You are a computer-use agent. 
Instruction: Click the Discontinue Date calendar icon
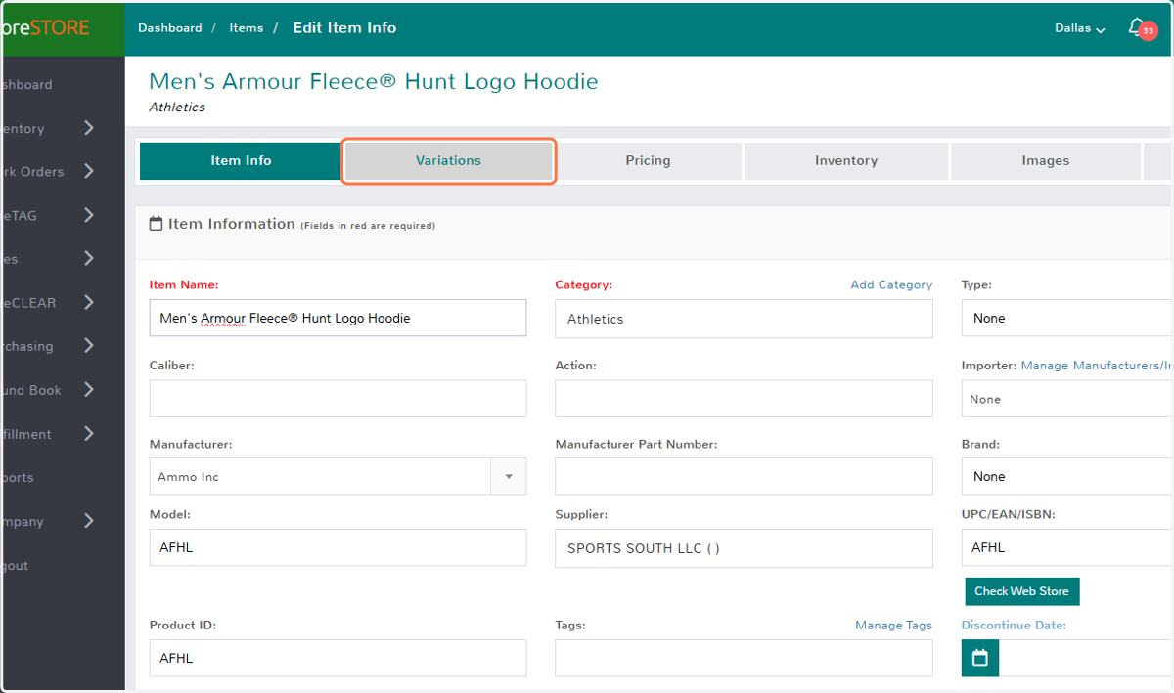click(x=980, y=658)
